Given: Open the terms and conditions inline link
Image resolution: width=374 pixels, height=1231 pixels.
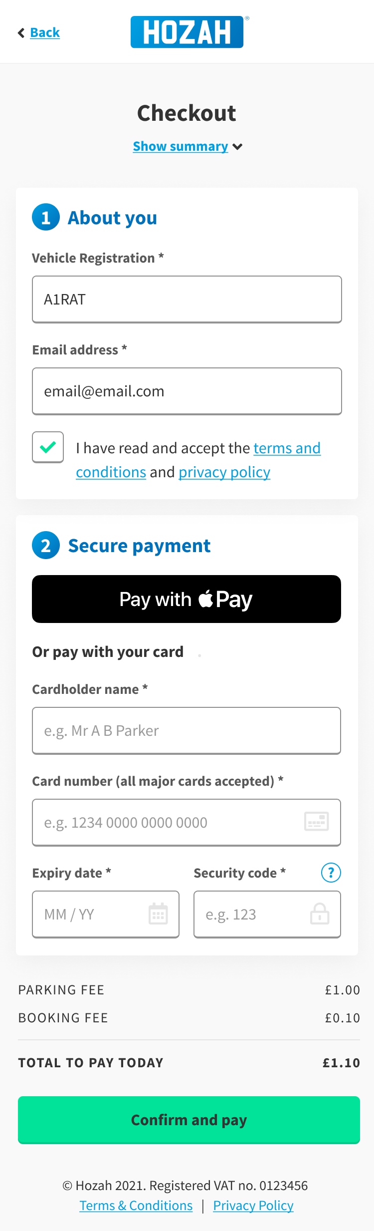Looking at the screenshot, I should 287,448.
